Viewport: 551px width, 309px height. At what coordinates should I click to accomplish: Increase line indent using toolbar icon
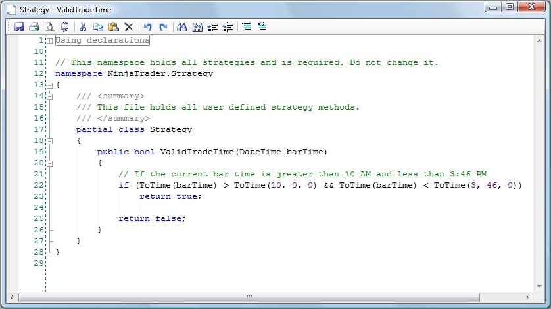pyautogui.click(x=228, y=27)
